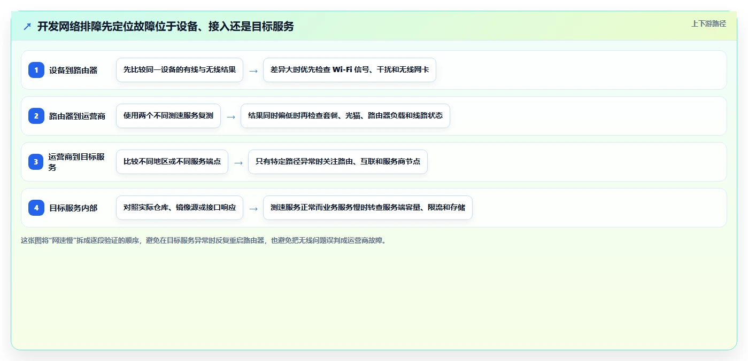Click the diagonal arrow icon beside the title

27,26
